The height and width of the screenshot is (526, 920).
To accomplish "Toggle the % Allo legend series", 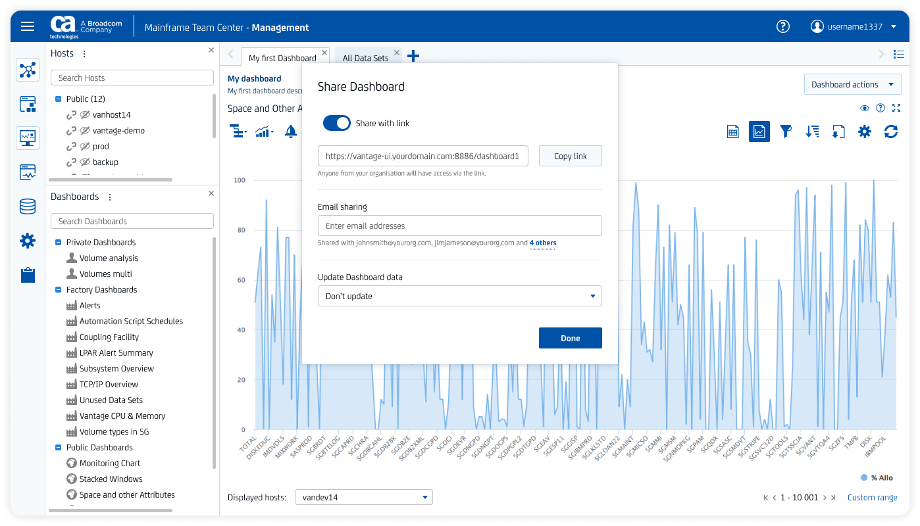I will pos(877,477).
